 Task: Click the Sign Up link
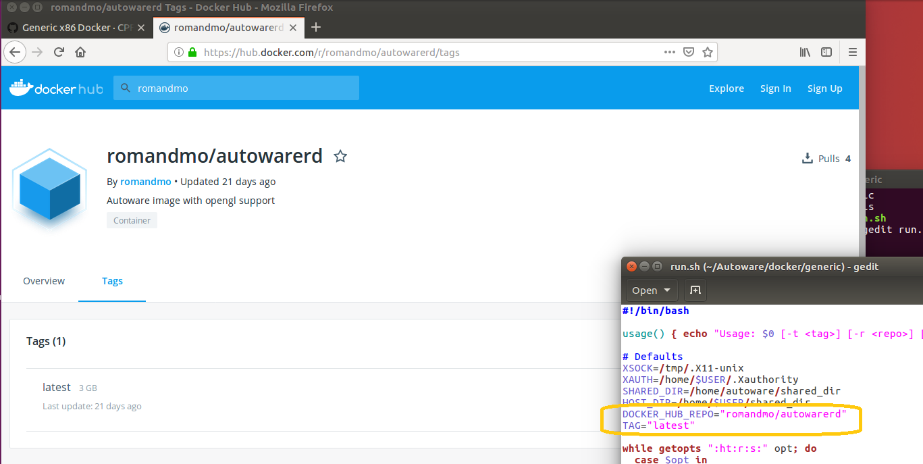click(825, 88)
